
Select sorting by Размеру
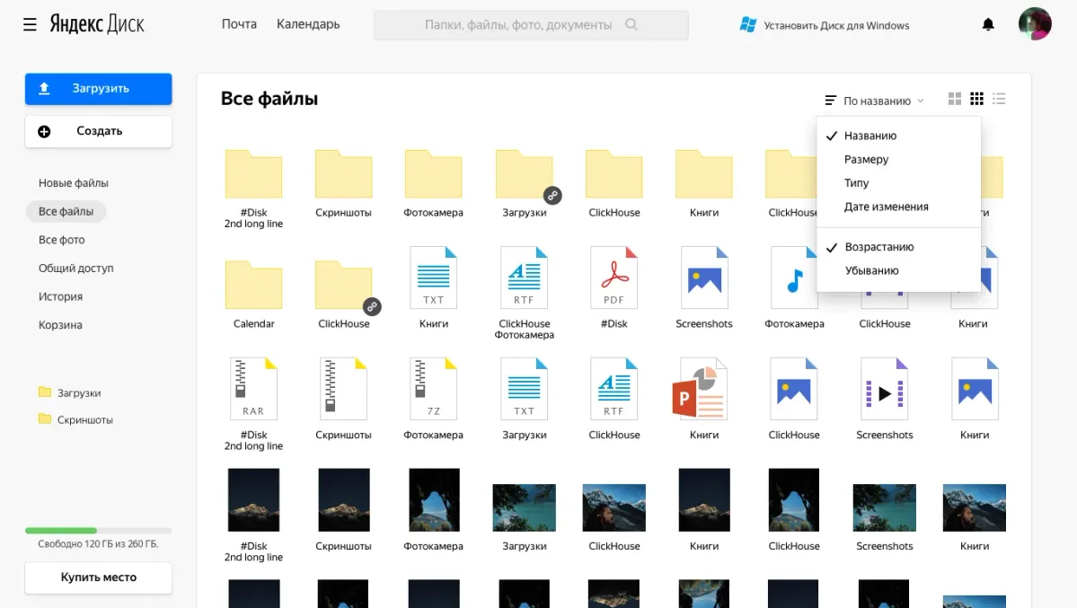tap(866, 159)
